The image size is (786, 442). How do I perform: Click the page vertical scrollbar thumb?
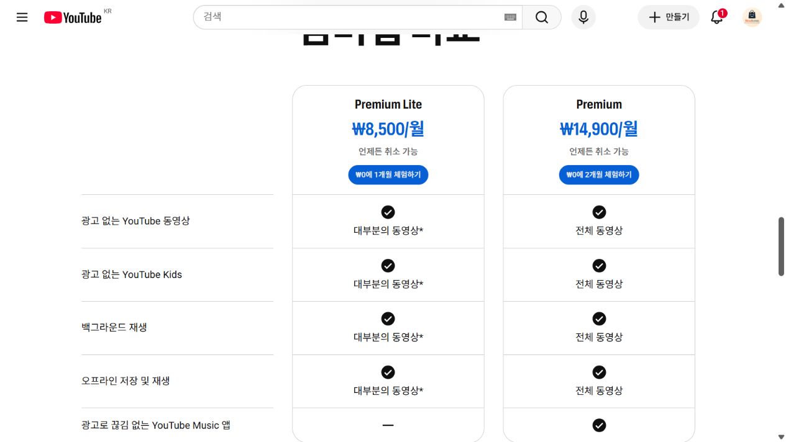[781, 246]
